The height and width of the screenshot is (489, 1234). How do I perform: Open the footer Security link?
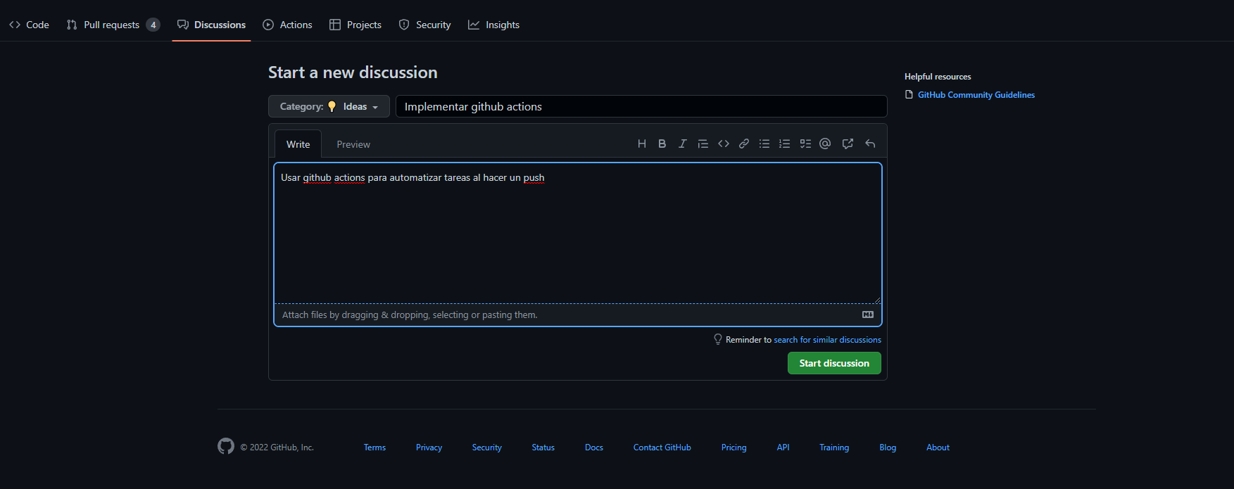click(x=487, y=447)
